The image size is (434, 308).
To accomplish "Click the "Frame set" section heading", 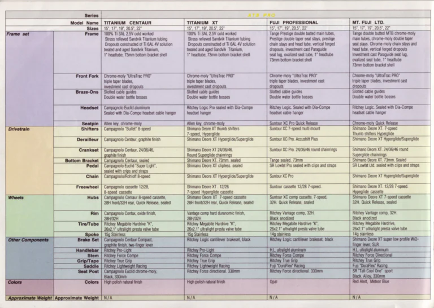I will tap(18, 34).
